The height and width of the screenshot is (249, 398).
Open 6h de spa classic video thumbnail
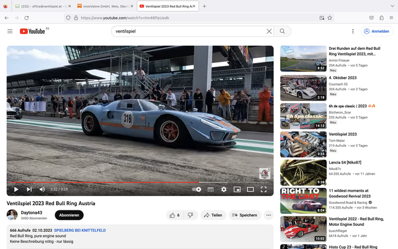click(x=304, y=116)
